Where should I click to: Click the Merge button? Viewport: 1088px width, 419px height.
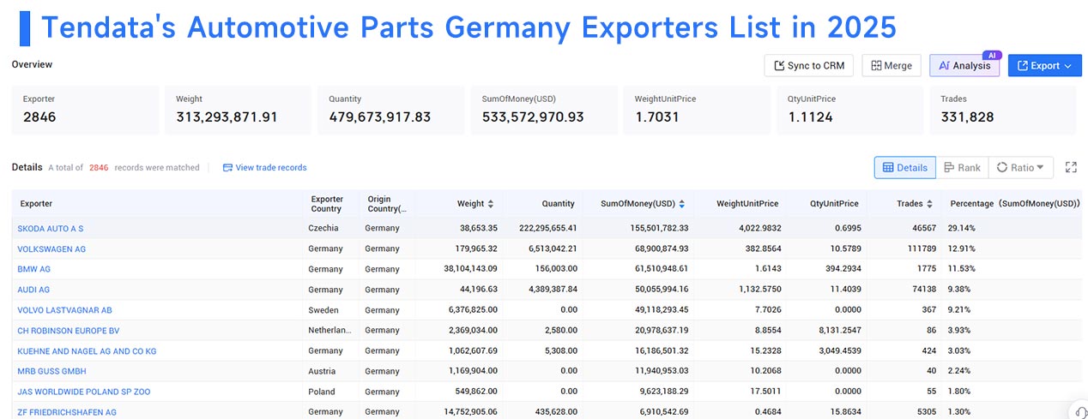(x=892, y=65)
